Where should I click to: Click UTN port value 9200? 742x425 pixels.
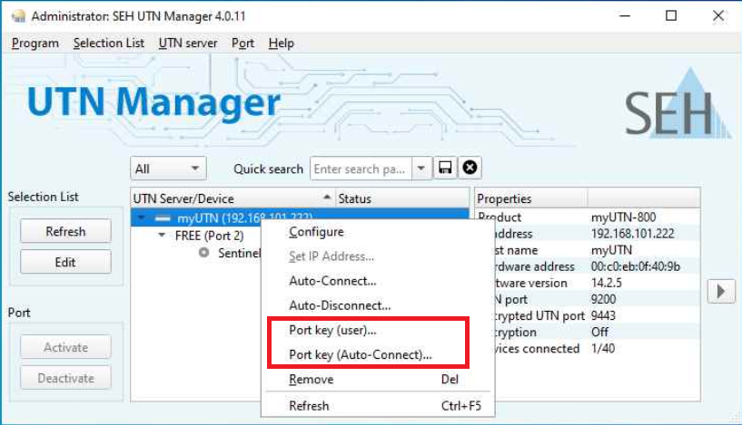[x=603, y=299]
